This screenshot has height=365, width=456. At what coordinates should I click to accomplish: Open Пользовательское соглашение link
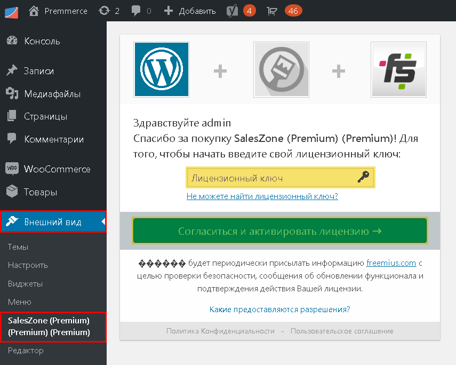(x=342, y=331)
